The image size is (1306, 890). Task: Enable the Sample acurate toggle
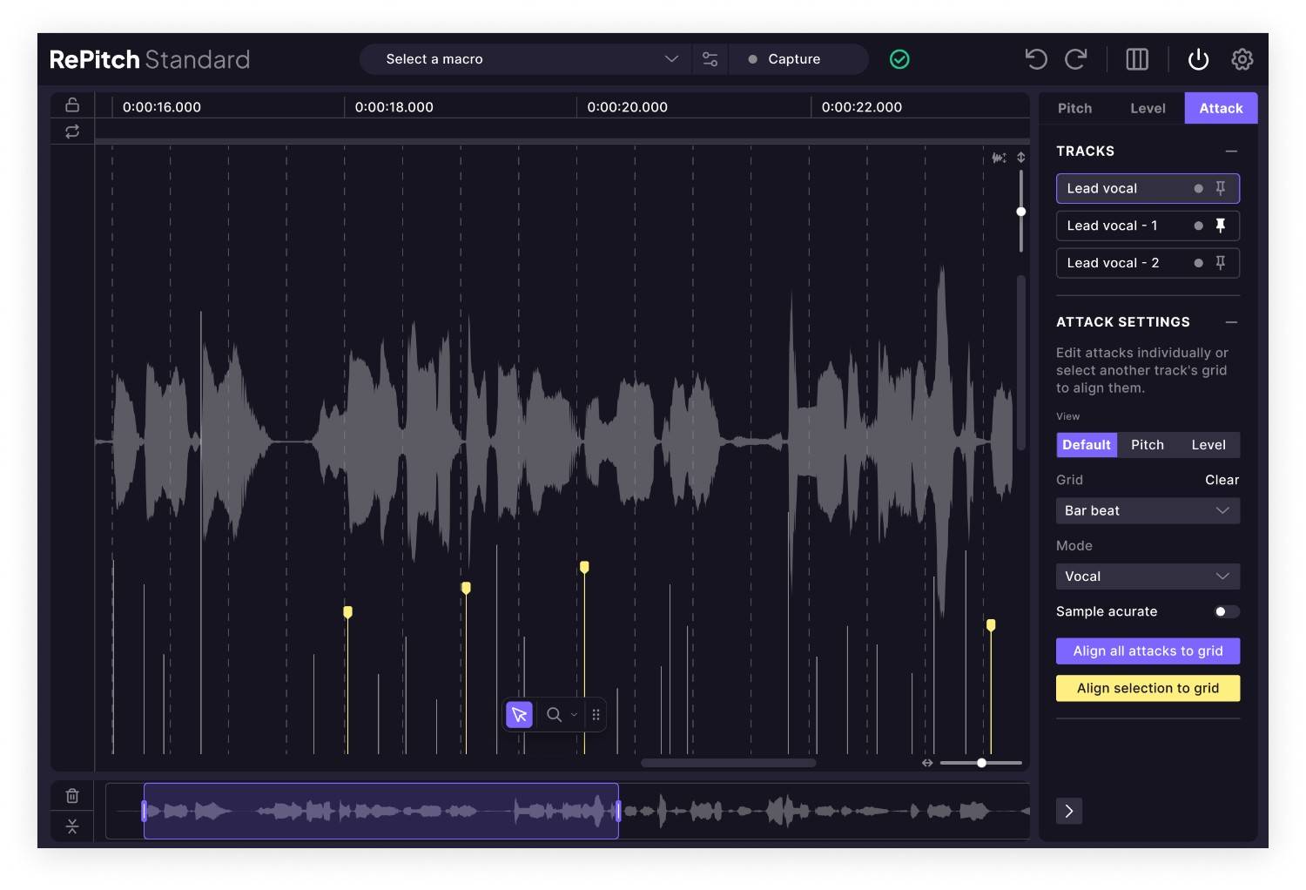coord(1227,611)
